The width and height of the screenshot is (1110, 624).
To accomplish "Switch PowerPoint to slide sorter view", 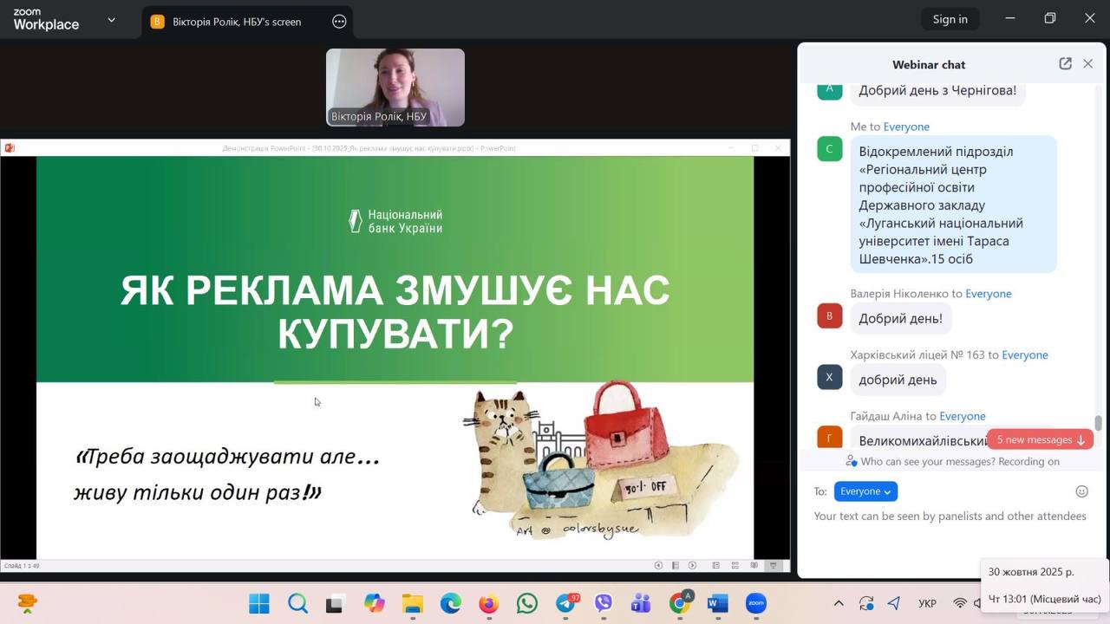I will 735,566.
